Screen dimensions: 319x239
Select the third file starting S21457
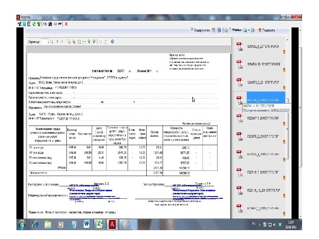pyautogui.click(x=263, y=82)
